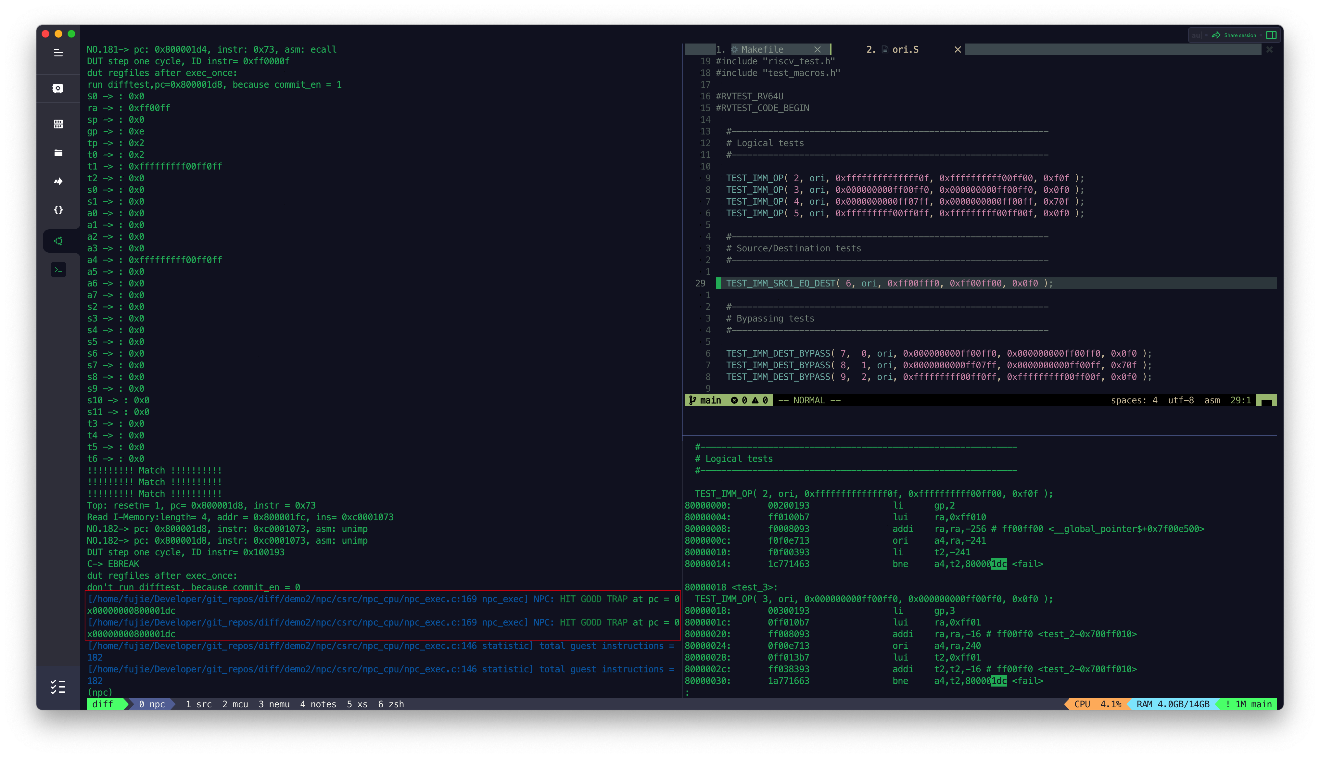Click the 'Read I-Memory:length= 4' line
Image resolution: width=1320 pixels, height=758 pixels.
pyautogui.click(x=240, y=517)
